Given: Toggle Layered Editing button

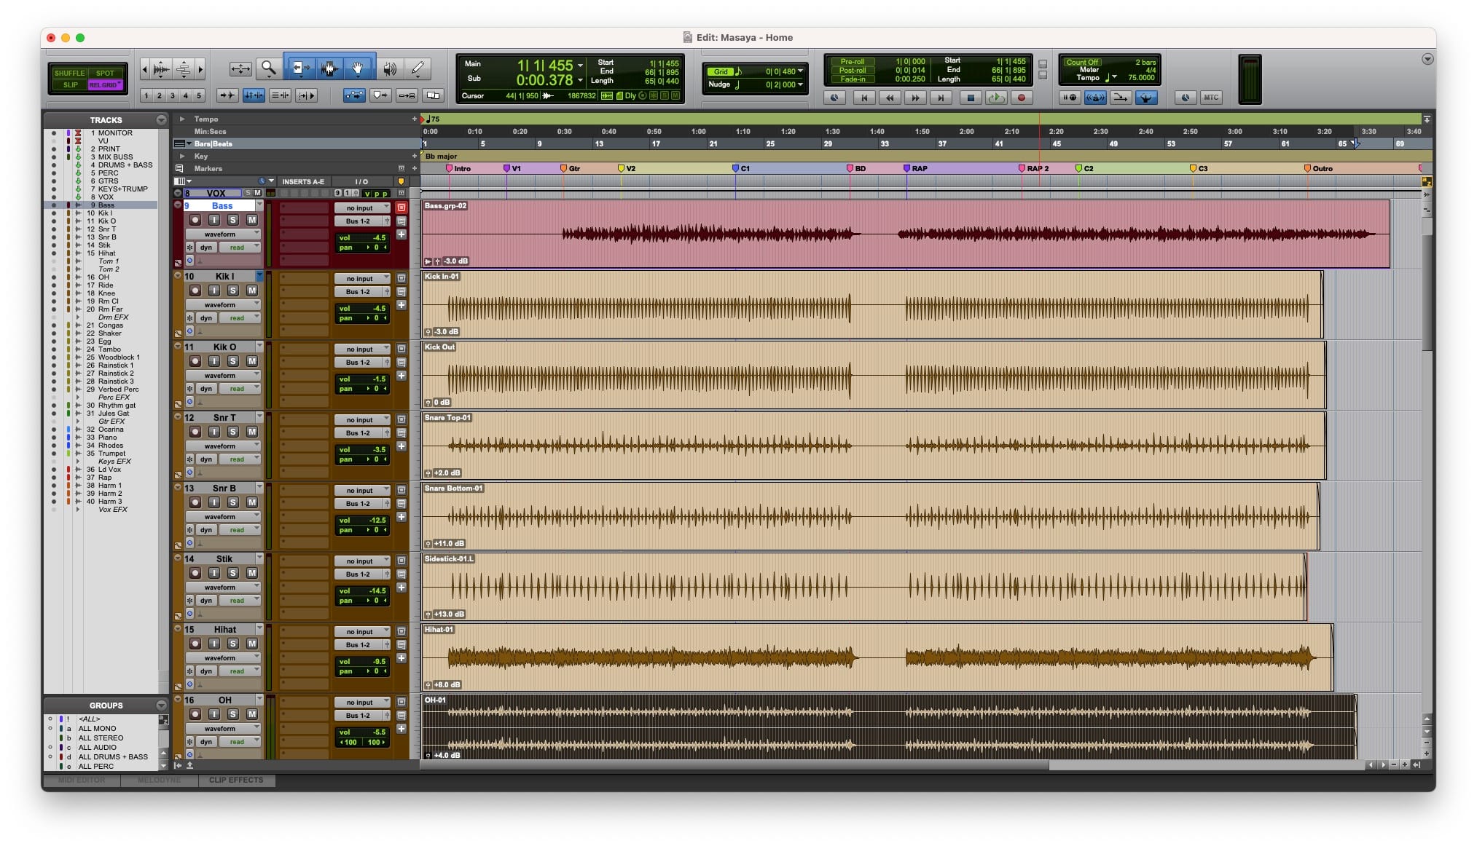Looking at the screenshot, I should [433, 95].
